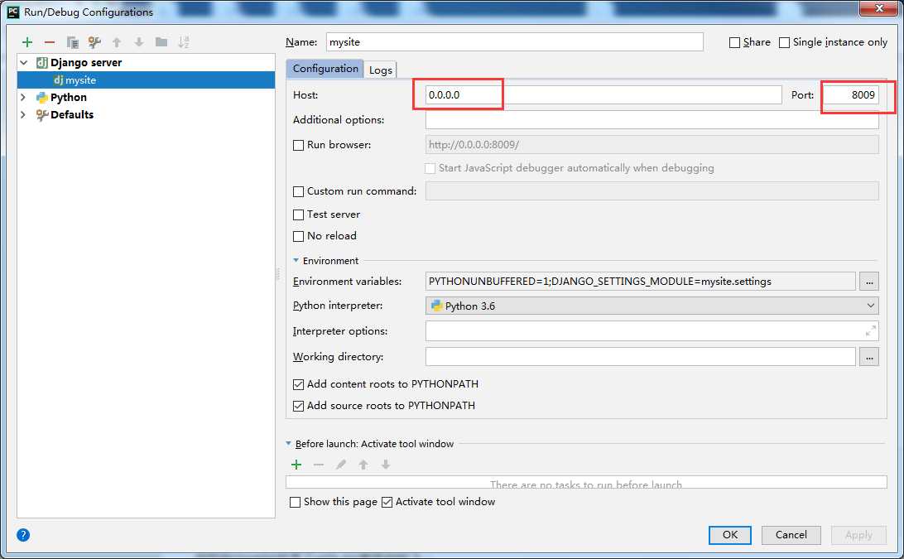Click the Interpreter options field
This screenshot has height=559, width=904.
pos(652,331)
